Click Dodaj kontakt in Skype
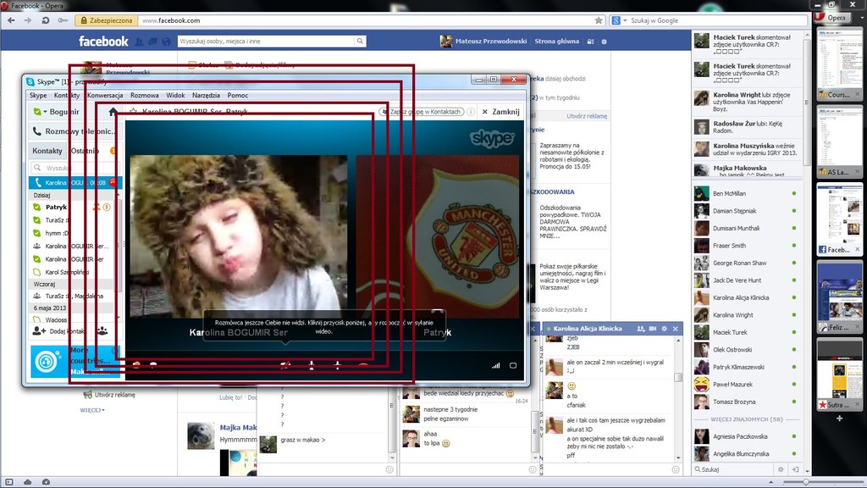This screenshot has height=488, width=867. click(59, 331)
